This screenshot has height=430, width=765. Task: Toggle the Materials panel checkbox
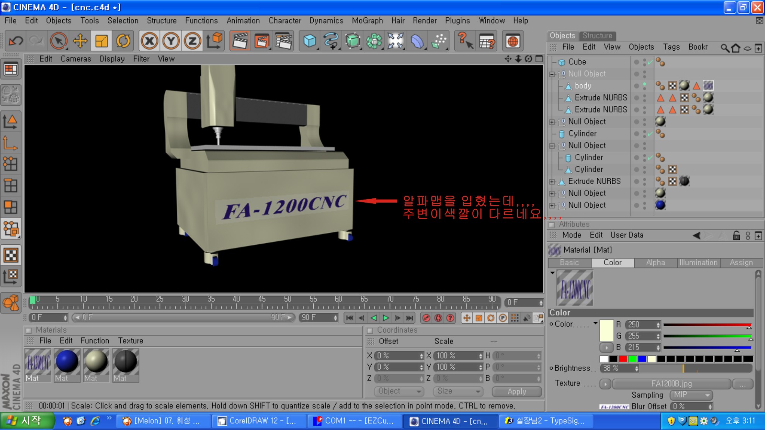click(x=28, y=330)
